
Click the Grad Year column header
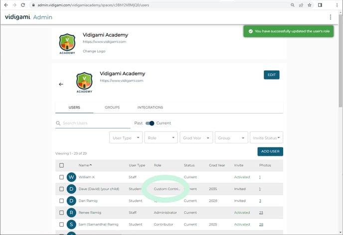(x=217, y=165)
